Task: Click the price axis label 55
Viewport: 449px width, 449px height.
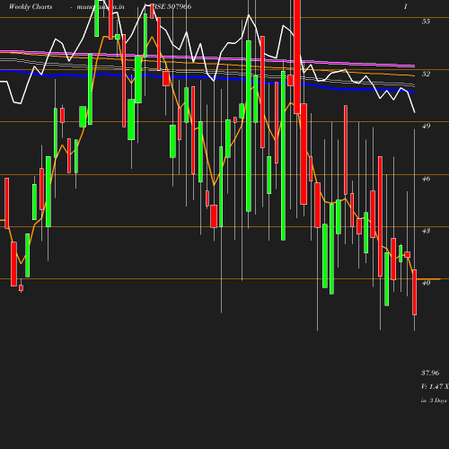Action: point(426,22)
